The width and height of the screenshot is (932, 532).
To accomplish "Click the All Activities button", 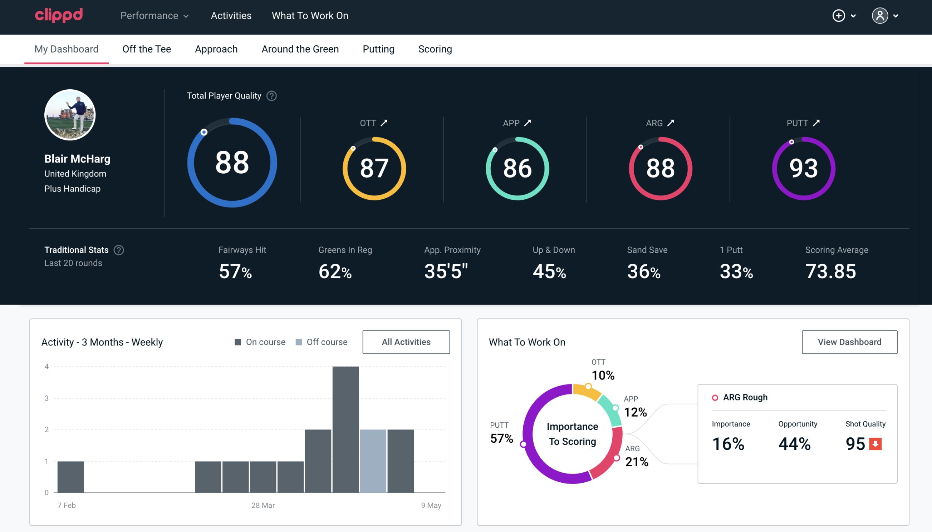I will (x=406, y=342).
